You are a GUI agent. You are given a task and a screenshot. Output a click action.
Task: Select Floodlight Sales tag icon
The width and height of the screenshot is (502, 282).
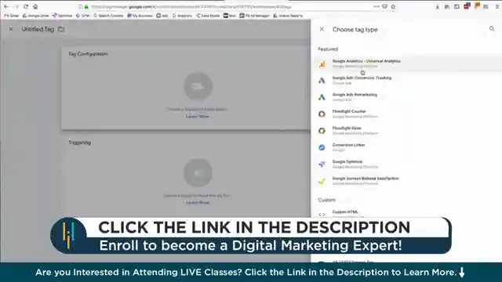(322, 131)
